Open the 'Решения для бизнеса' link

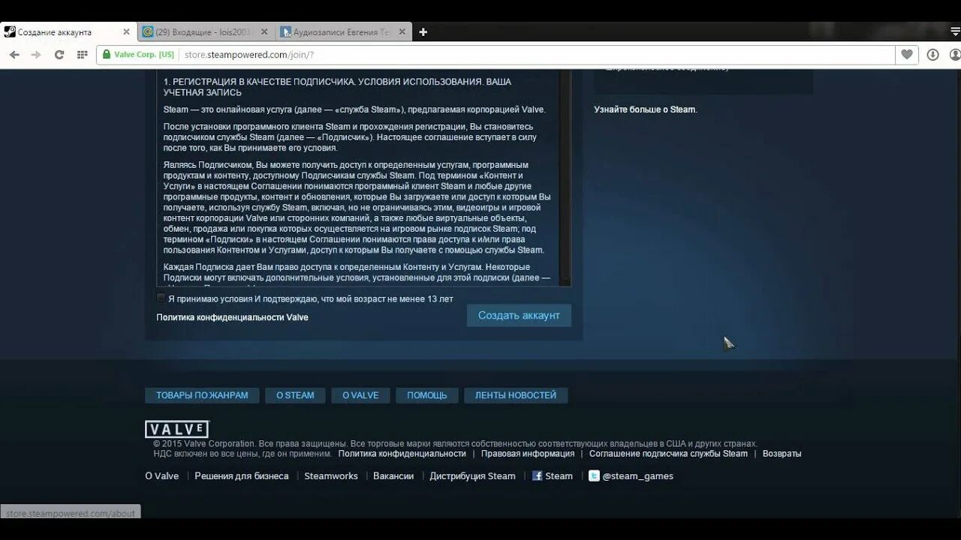(x=242, y=476)
